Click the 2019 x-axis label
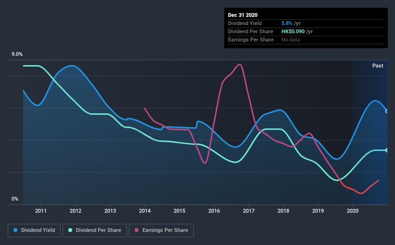 point(318,211)
